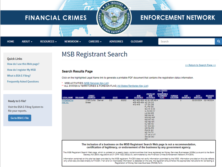This screenshot has width=222, height=167.
Task: Click the 'MSB Registrant Search' page heading
Action: coord(95,54)
